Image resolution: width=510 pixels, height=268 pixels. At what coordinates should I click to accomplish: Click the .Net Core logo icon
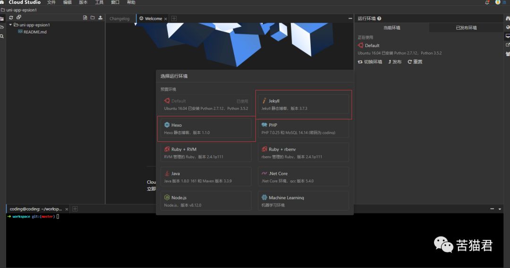click(x=264, y=173)
